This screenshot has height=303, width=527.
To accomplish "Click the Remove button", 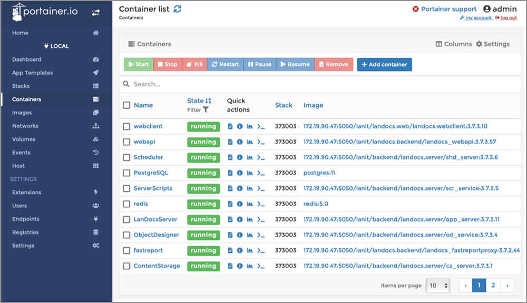I will (334, 64).
